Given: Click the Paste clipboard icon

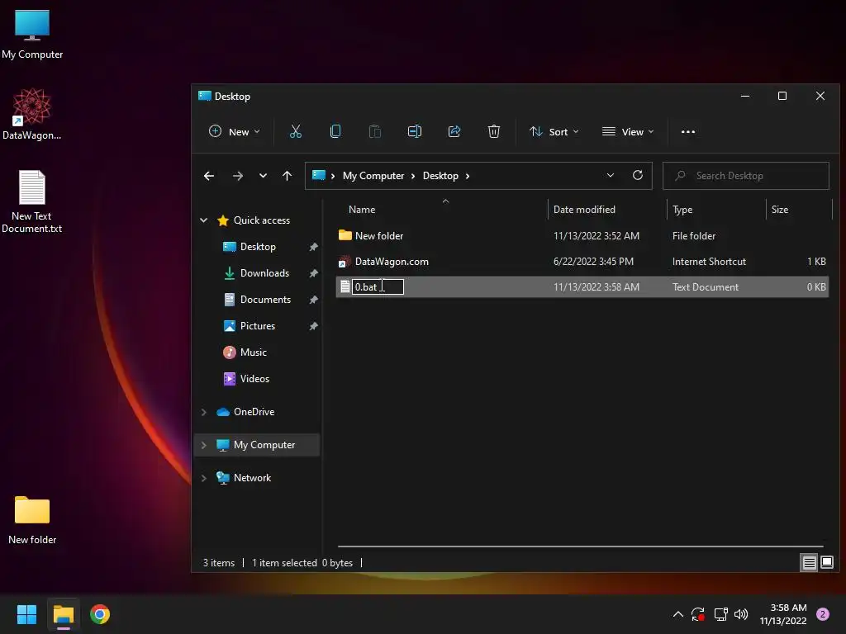Looking at the screenshot, I should point(374,131).
